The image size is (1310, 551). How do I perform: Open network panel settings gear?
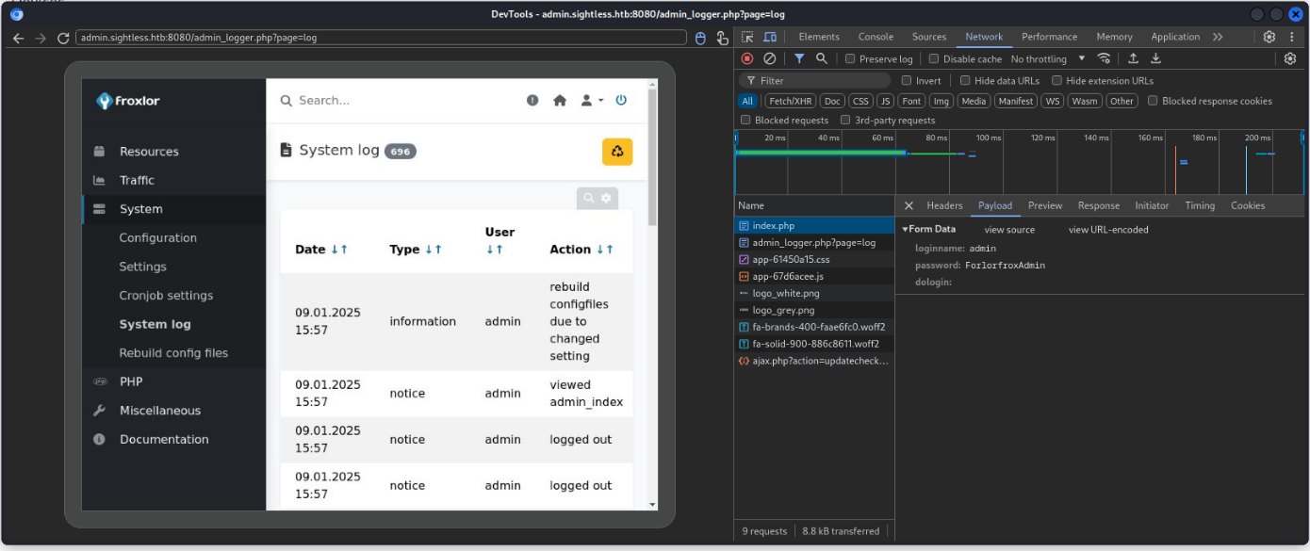point(1290,58)
